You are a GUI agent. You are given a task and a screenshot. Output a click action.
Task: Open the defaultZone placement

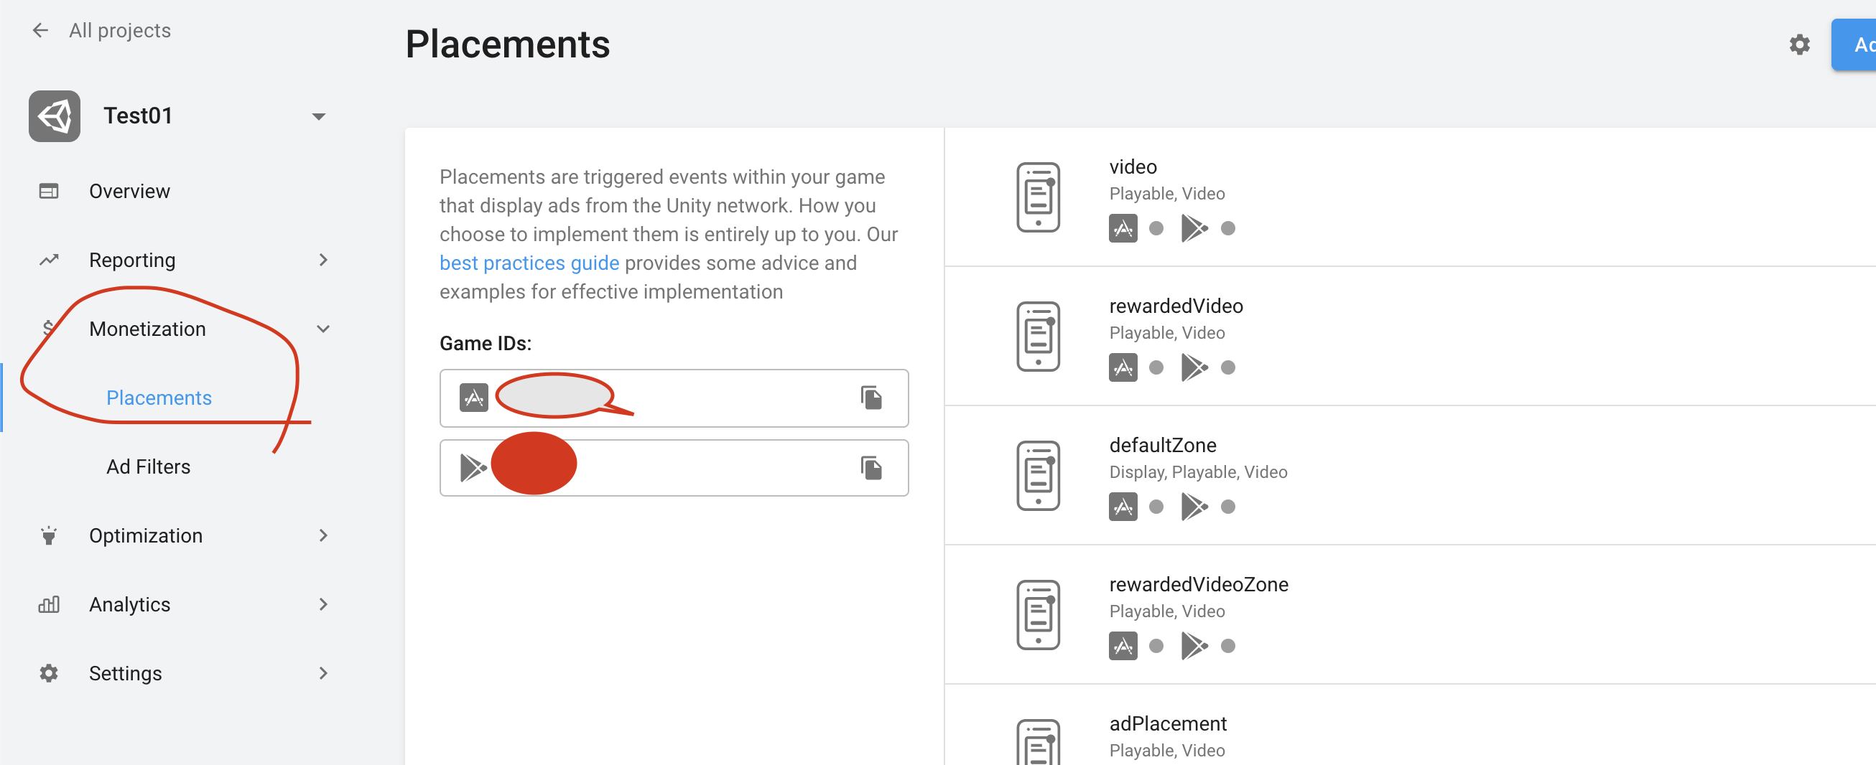[x=1163, y=446]
